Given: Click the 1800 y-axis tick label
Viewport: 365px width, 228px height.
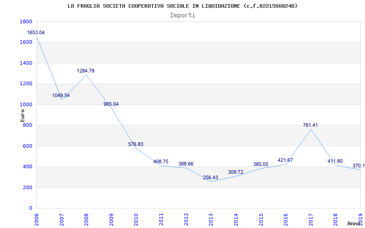Looking at the screenshot, I should click(x=26, y=21).
